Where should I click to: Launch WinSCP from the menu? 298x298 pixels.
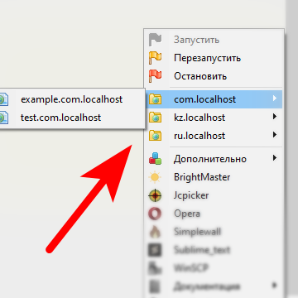click(x=214, y=268)
